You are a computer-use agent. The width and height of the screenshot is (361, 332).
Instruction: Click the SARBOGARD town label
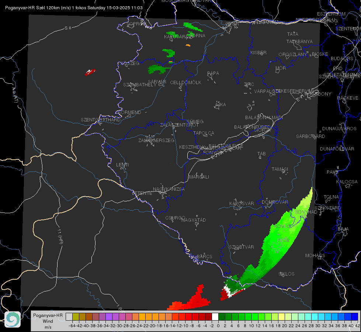(x=310, y=136)
